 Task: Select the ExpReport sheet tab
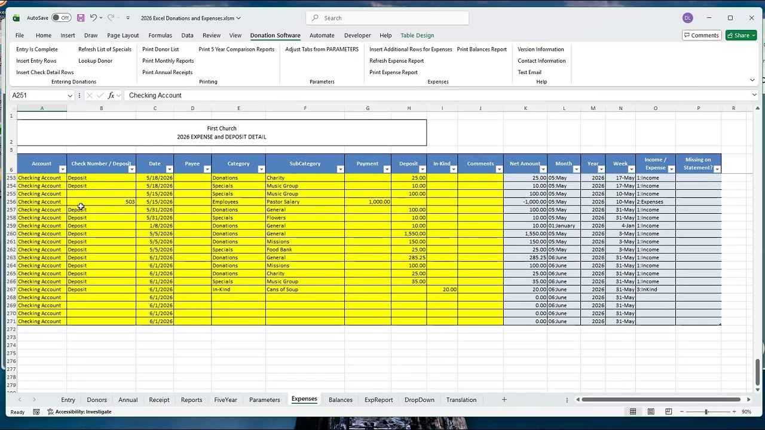point(379,400)
